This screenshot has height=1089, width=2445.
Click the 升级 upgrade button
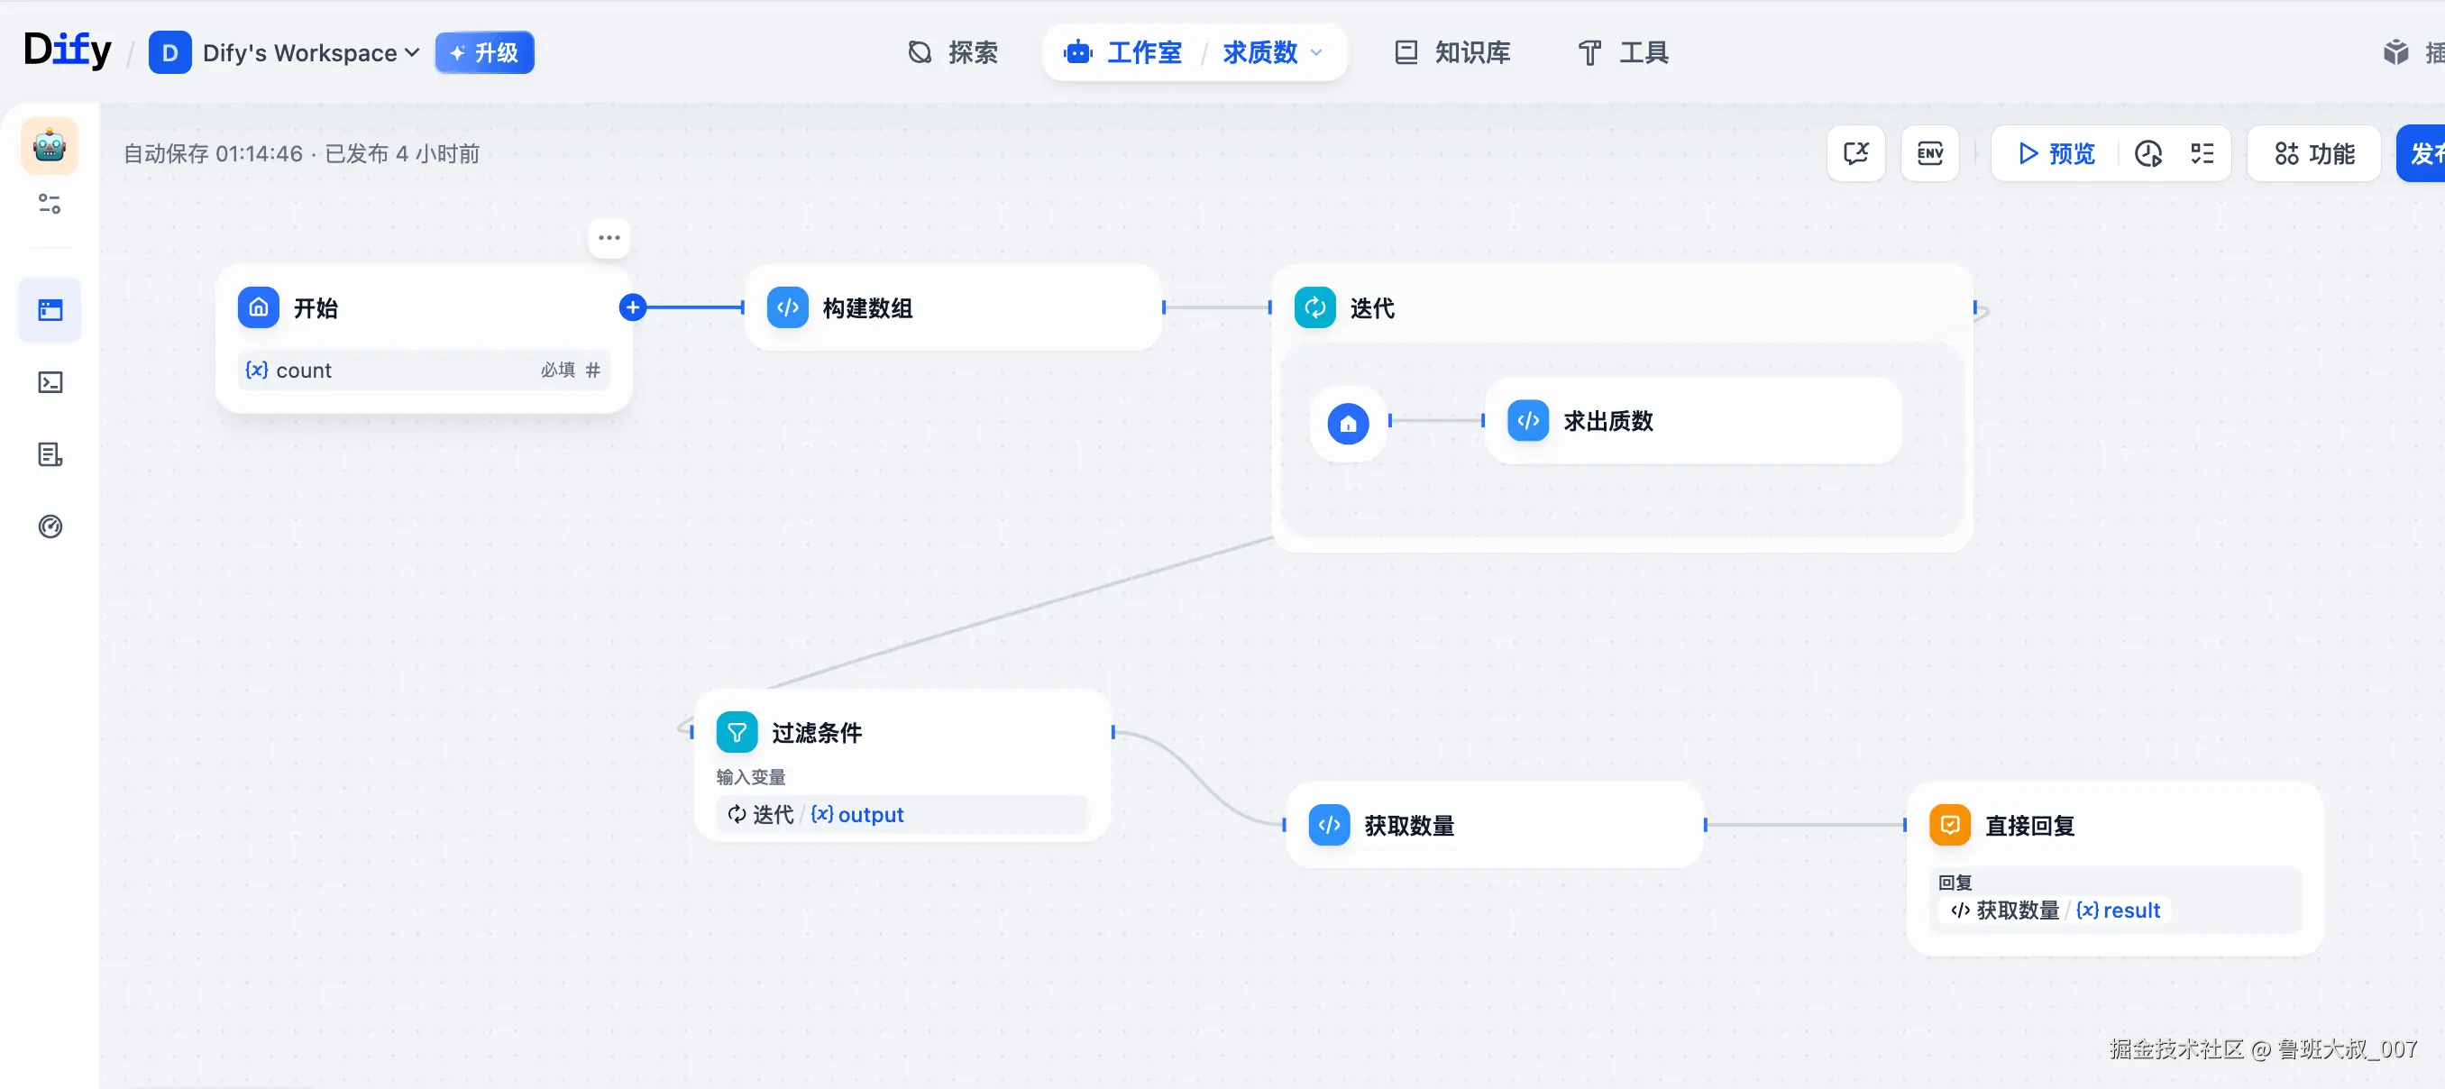pyautogui.click(x=484, y=53)
